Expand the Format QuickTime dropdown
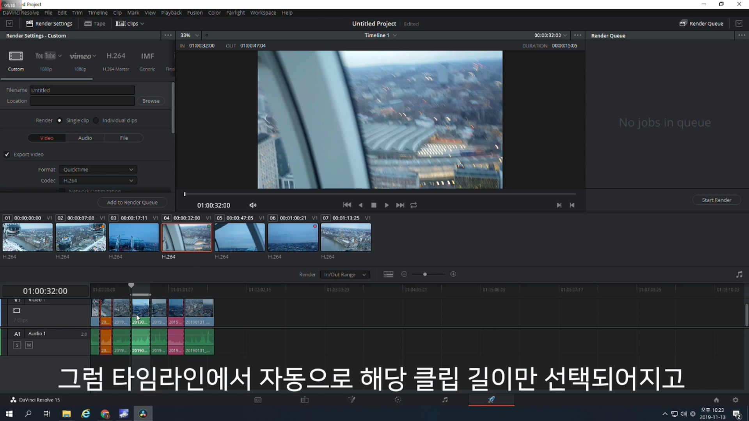Screen dimensions: 749x421 tap(98, 170)
